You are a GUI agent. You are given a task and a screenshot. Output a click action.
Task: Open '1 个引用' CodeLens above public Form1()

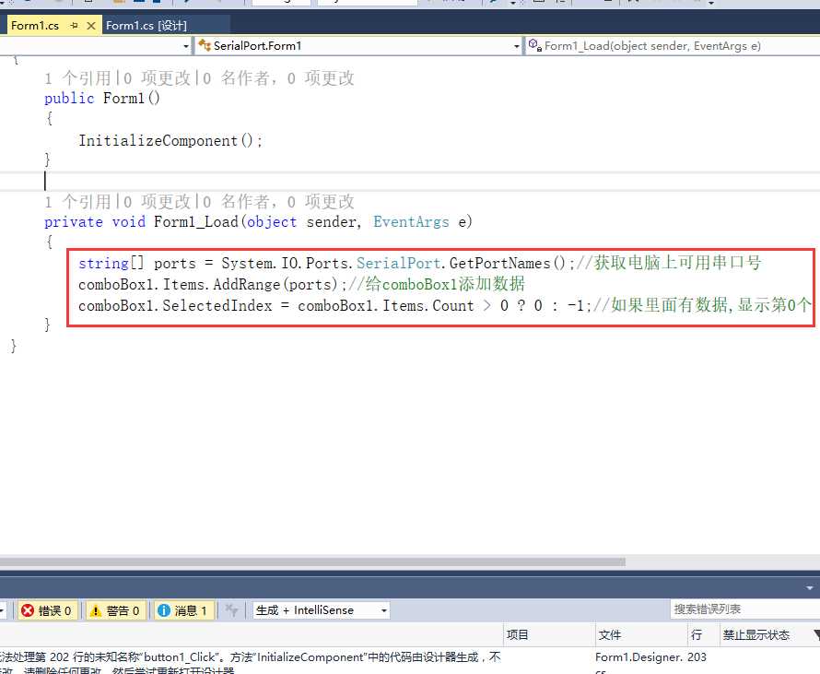[77, 78]
